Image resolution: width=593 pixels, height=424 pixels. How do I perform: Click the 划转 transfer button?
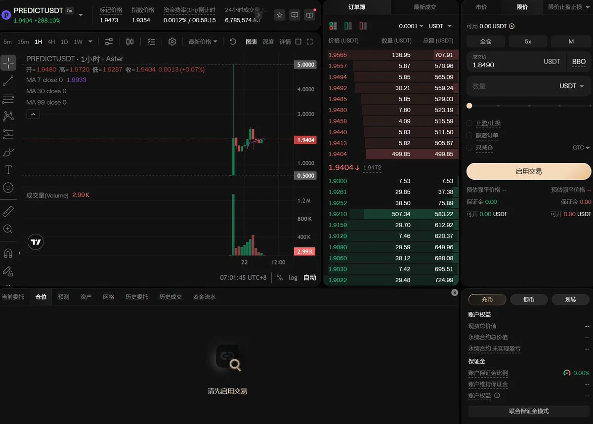[x=571, y=299]
